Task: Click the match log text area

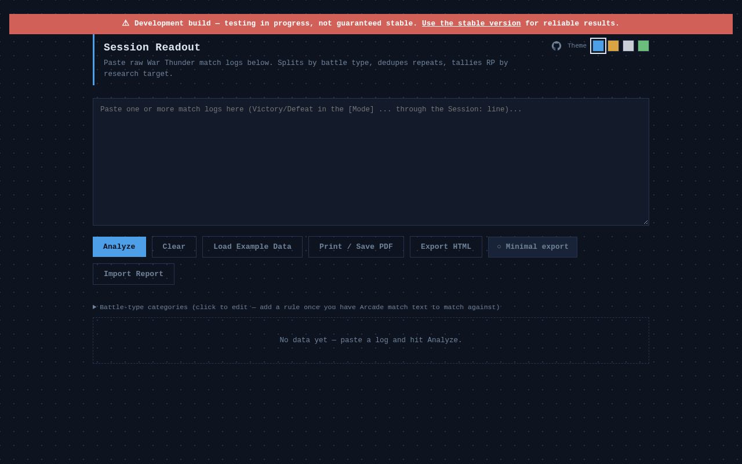Action: (371, 162)
